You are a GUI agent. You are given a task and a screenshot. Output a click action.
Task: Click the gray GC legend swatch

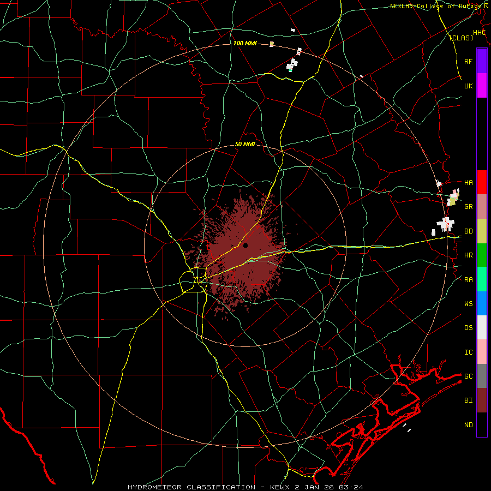coord(482,376)
